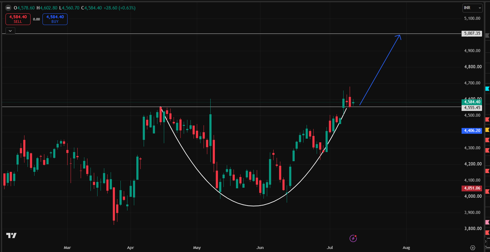This screenshot has width=490, height=252.
Task: Open chart settings gear at the price scale bottom
Action: 473,247
